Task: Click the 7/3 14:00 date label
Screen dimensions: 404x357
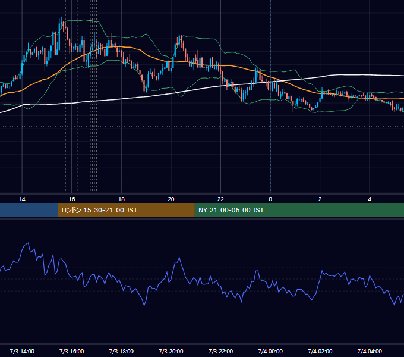Action: pyautogui.click(x=22, y=351)
